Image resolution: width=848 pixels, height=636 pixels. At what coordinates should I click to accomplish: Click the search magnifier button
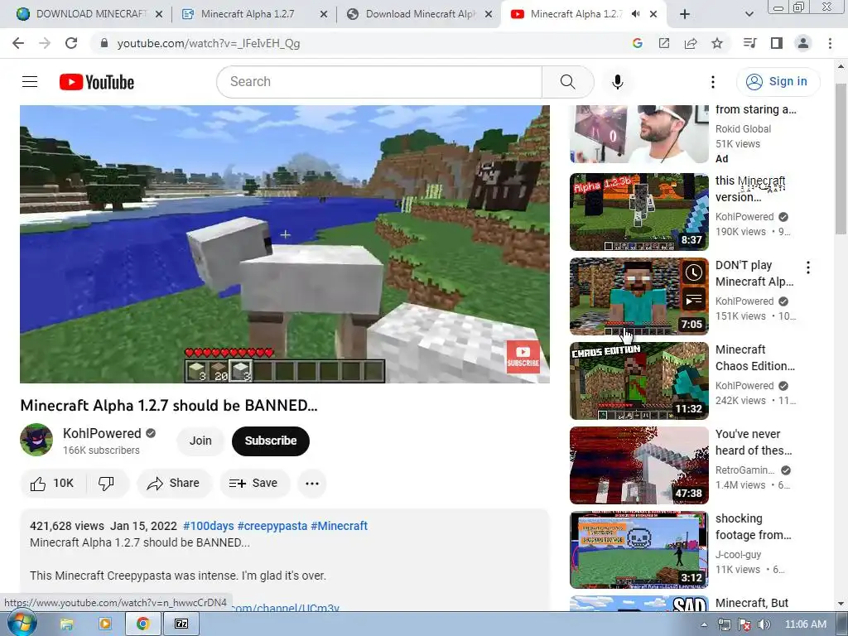point(567,82)
